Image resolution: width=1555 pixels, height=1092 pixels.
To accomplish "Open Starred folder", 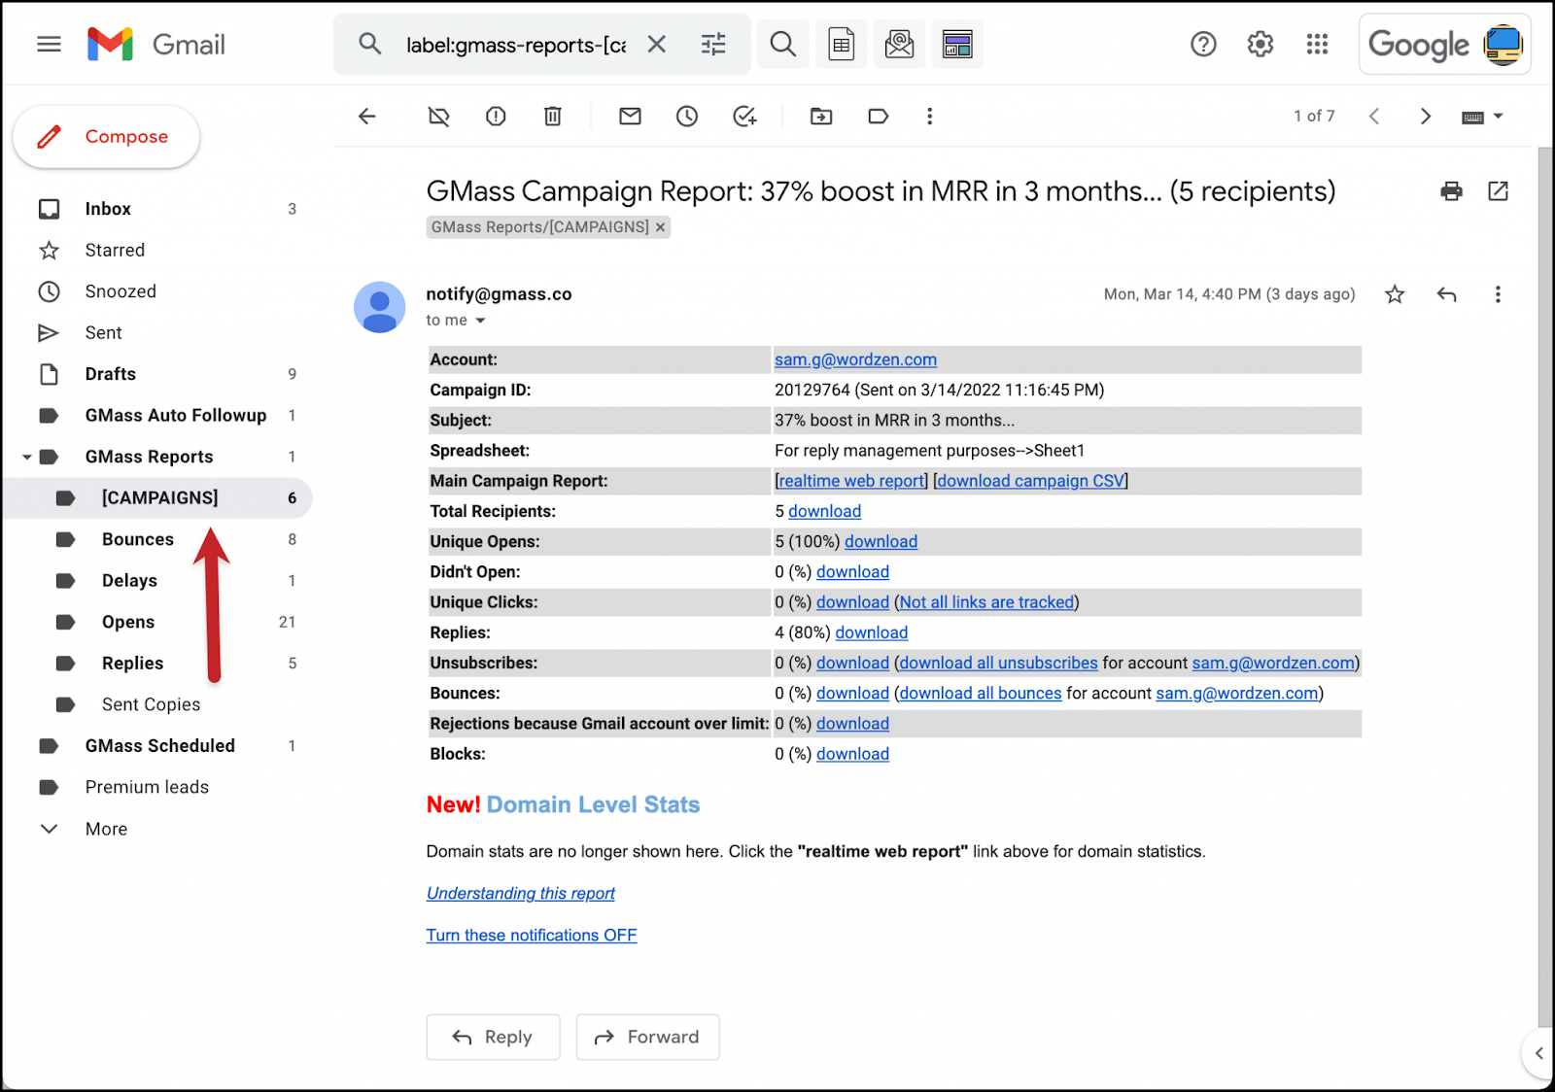I will pyautogui.click(x=158, y=251).
